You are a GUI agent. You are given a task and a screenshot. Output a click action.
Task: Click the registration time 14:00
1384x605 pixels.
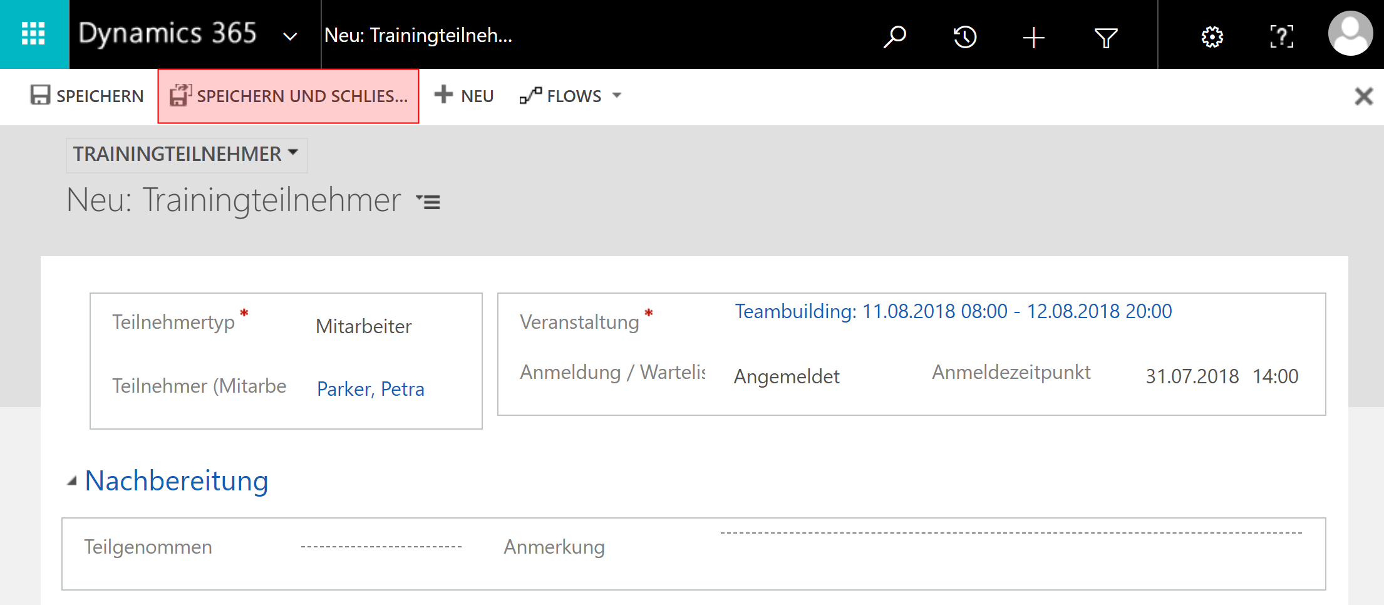pyautogui.click(x=1276, y=376)
